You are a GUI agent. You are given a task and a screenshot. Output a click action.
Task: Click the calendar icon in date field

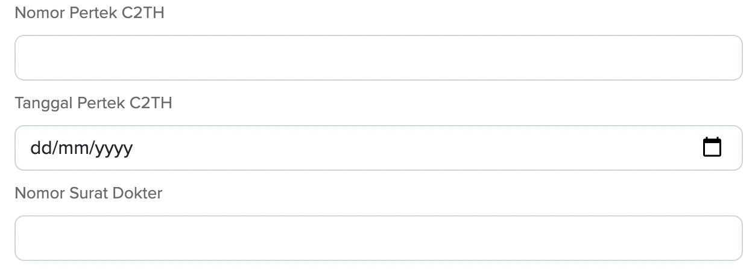click(712, 147)
